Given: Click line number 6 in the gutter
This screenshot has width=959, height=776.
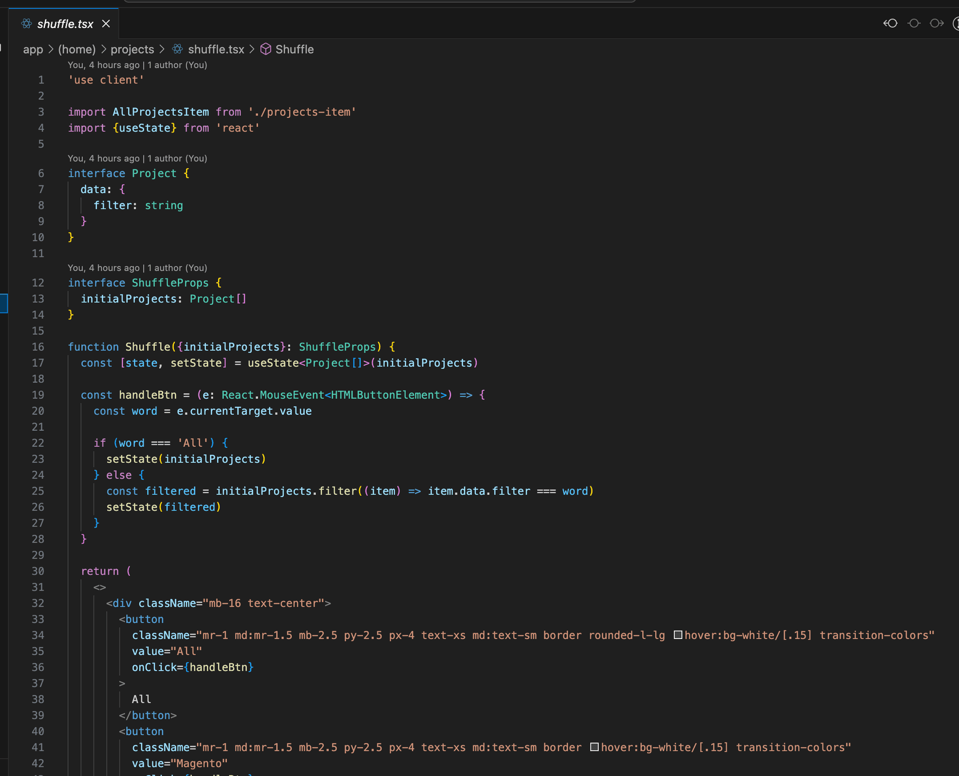Looking at the screenshot, I should pos(41,173).
